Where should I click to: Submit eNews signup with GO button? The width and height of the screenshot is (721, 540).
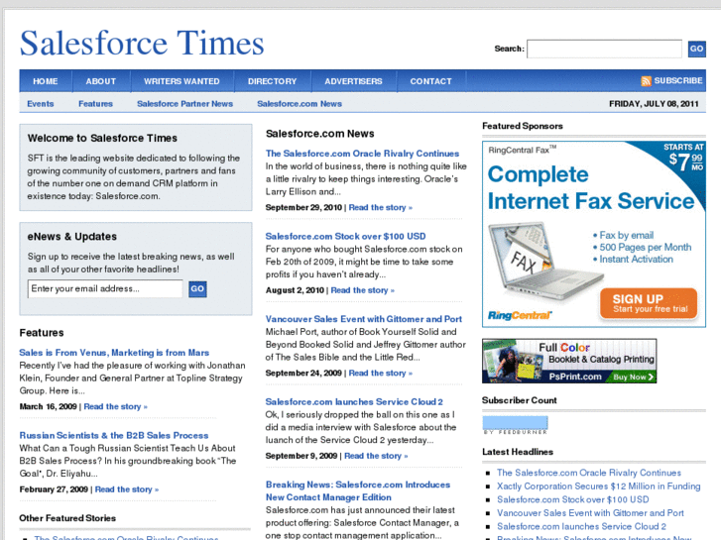[x=197, y=289]
